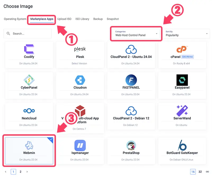212x177 pixels.
Task: Select the Snapshot tab
Action: (x=113, y=19)
